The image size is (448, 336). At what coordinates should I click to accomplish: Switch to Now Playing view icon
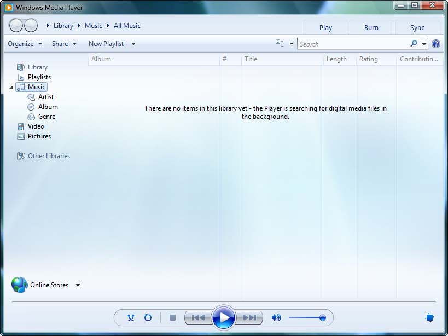pos(429,317)
